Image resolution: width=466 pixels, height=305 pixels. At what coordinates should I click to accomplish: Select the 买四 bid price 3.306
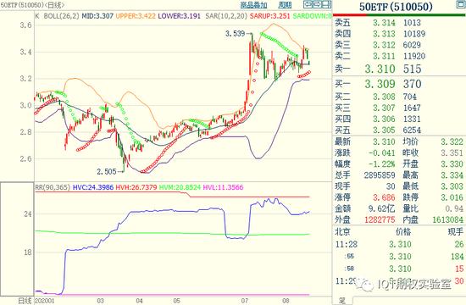click(x=384, y=119)
